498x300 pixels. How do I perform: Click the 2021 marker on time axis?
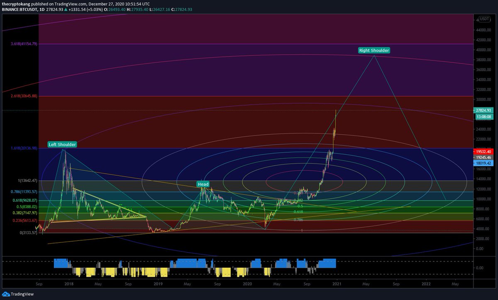[337, 284]
